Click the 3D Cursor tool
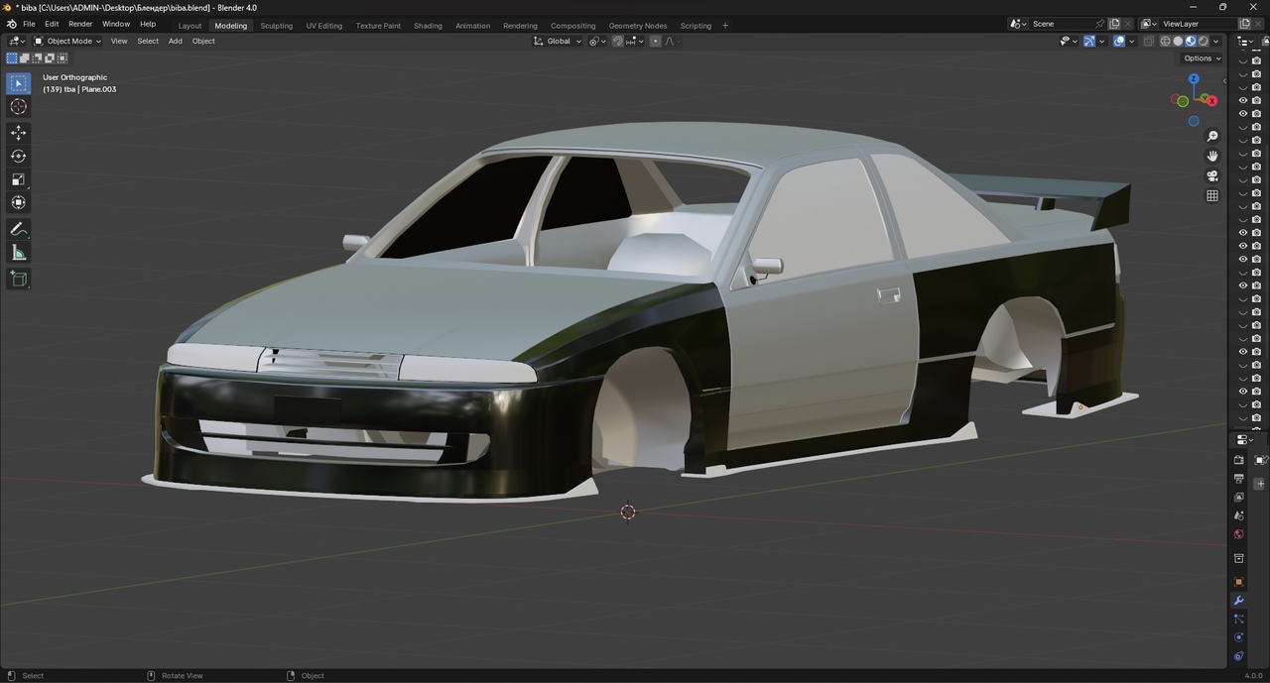 [x=18, y=107]
